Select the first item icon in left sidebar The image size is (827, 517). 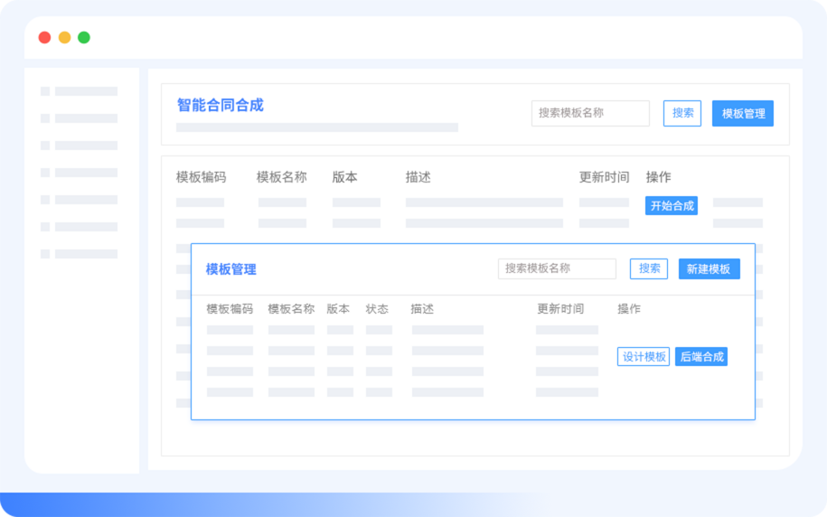(x=45, y=91)
